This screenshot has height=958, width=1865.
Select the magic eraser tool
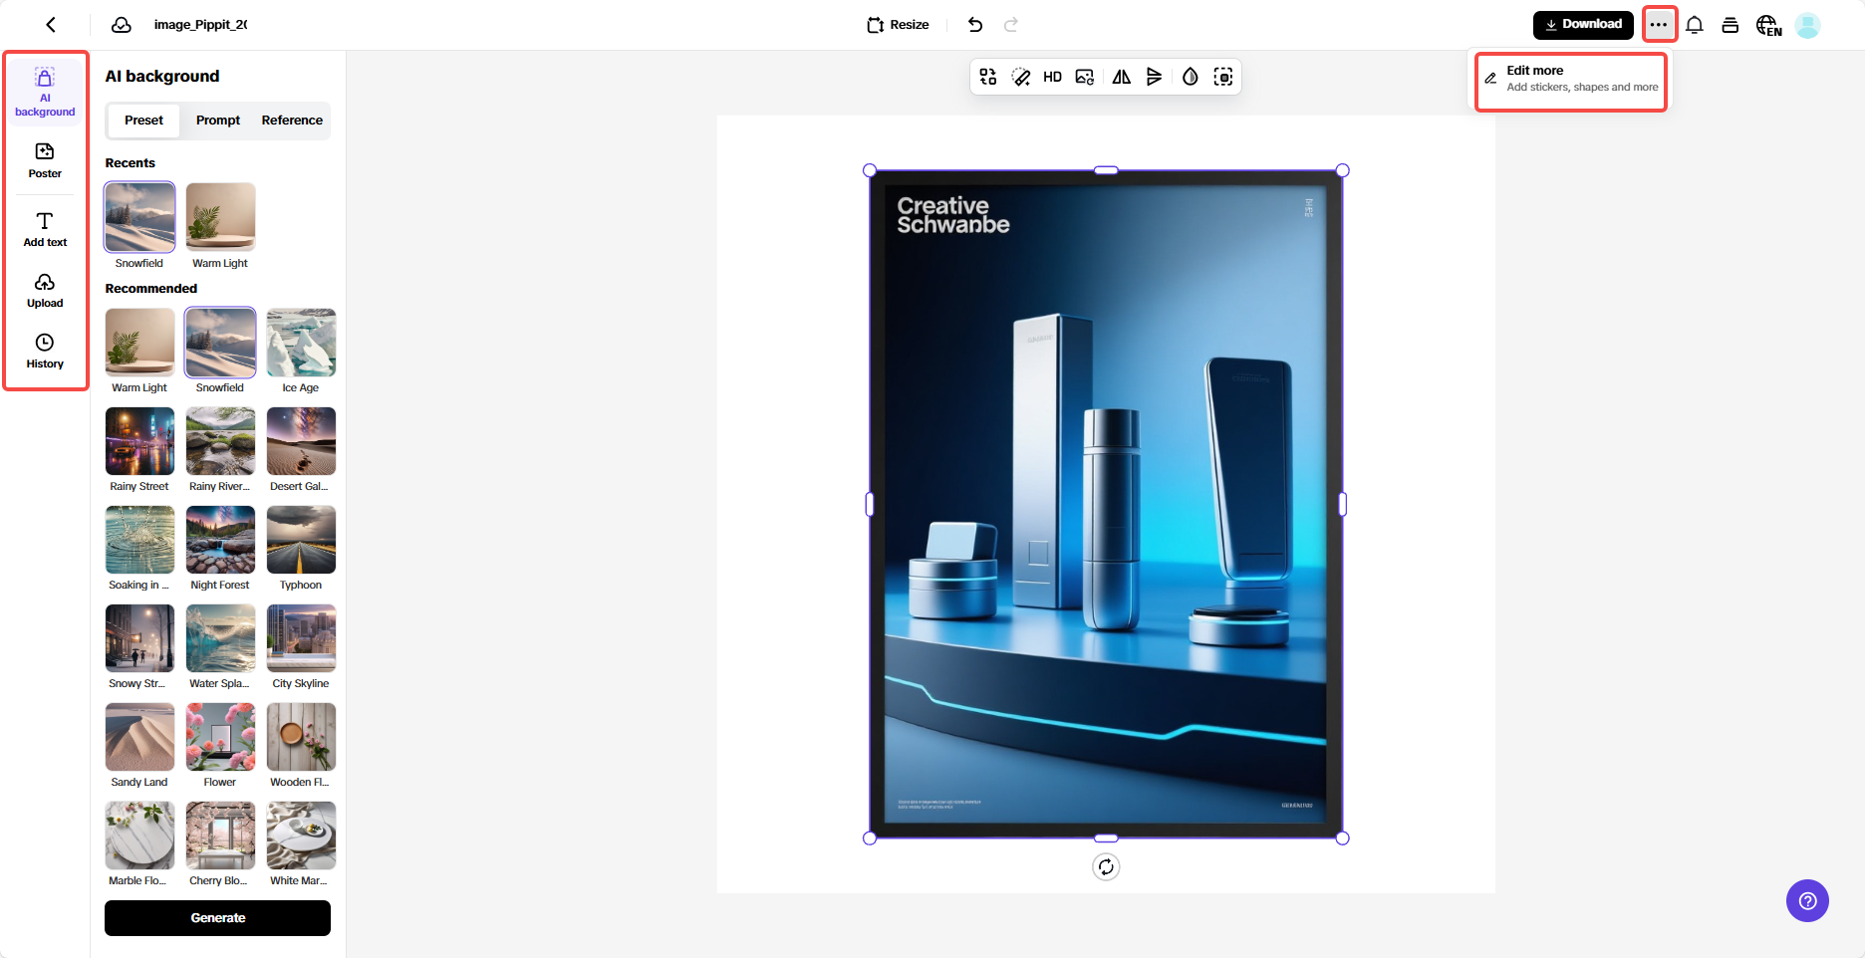pos(1021,77)
